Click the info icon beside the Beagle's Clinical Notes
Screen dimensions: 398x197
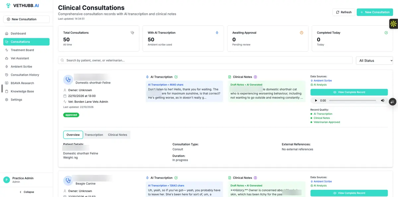point(255,178)
